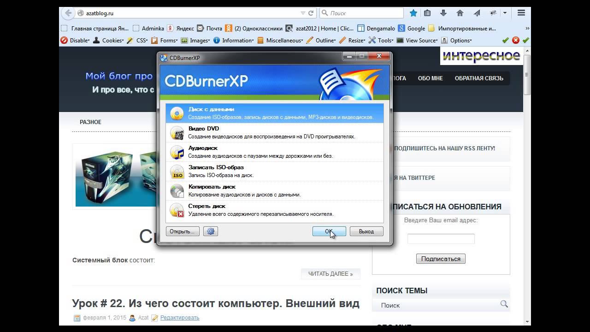Click the search magnifier in ПОИСК ТЕМЫ box

[x=504, y=304]
